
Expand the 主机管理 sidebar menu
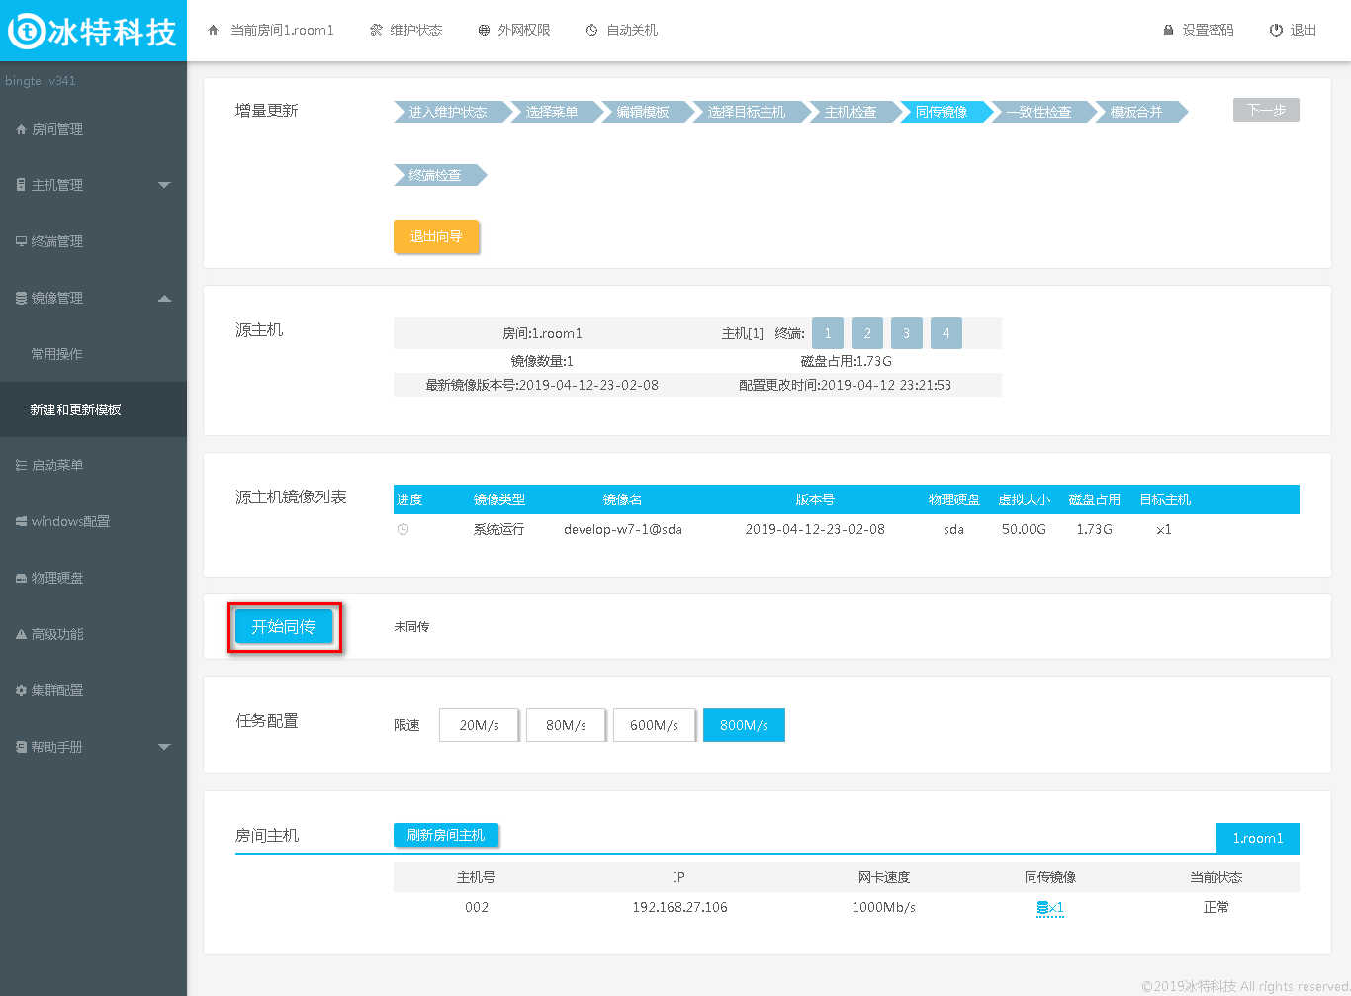[164, 185]
